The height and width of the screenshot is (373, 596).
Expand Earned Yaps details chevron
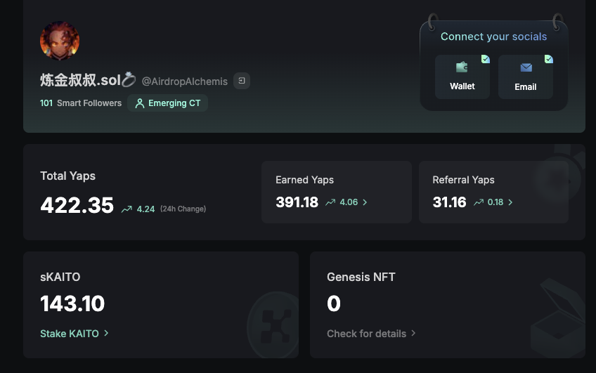(365, 202)
